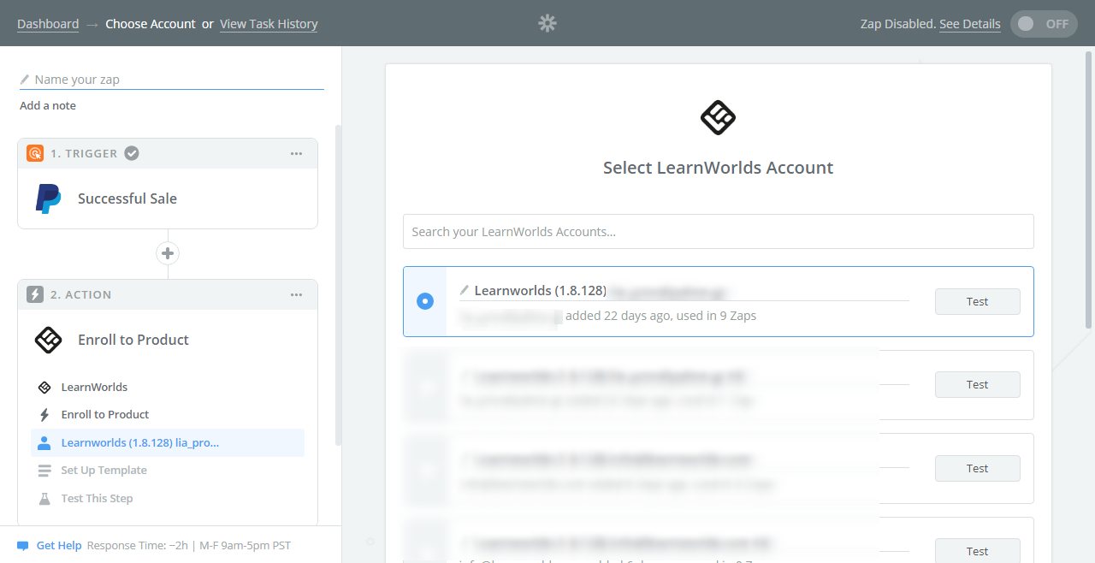Open See Details link for disabled zap
Screen dimensions: 1095x563
[970, 24]
